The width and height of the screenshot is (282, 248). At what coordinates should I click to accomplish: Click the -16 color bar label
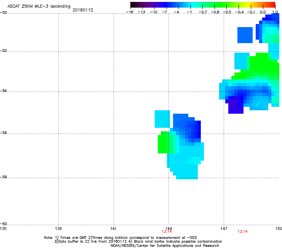(130, 12)
